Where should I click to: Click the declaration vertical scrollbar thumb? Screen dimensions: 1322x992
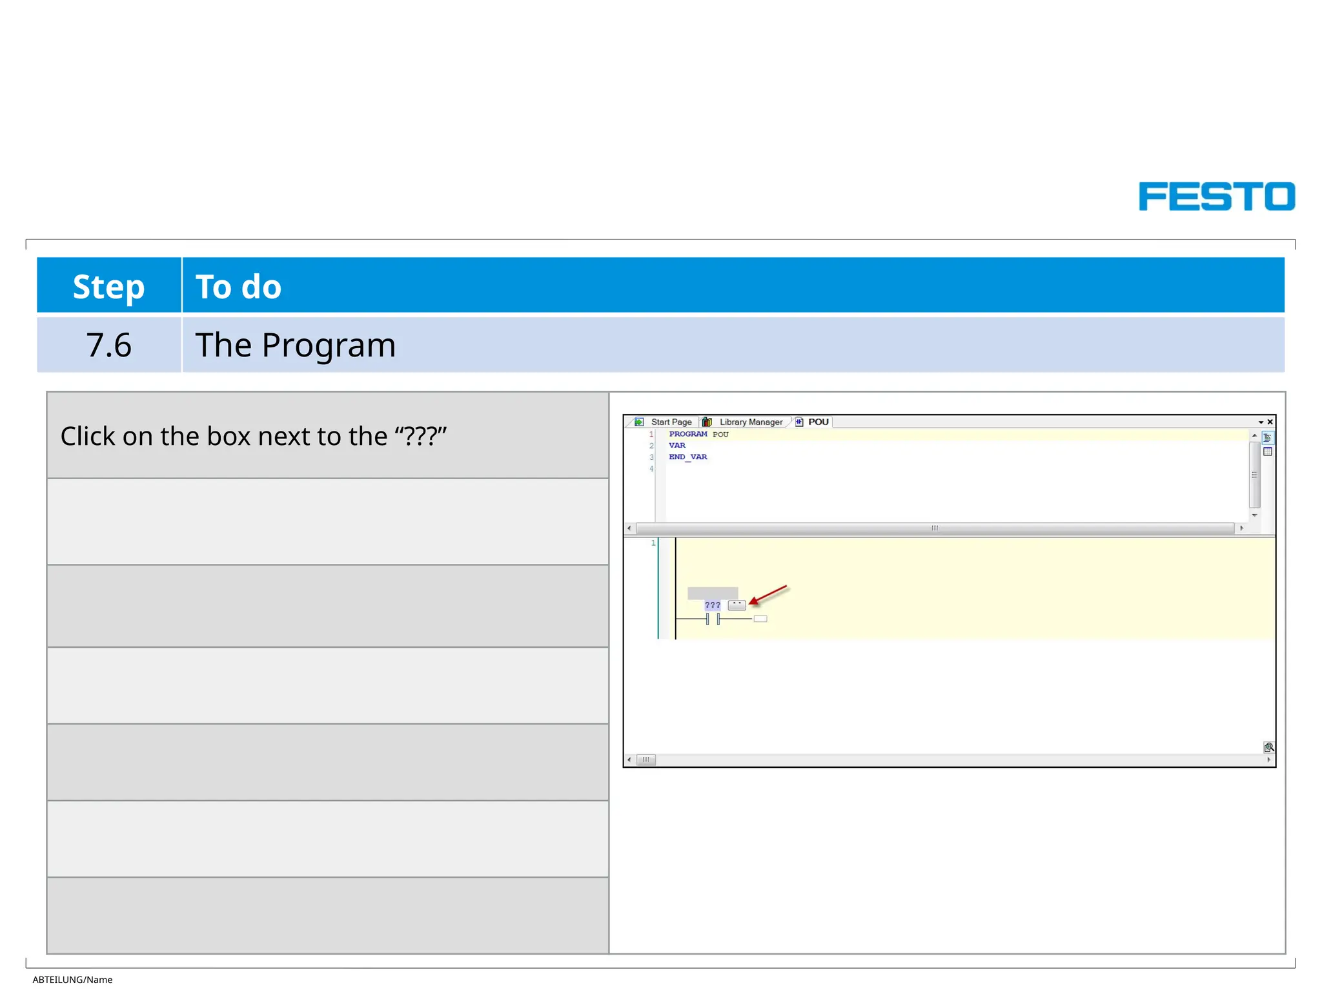(1254, 475)
